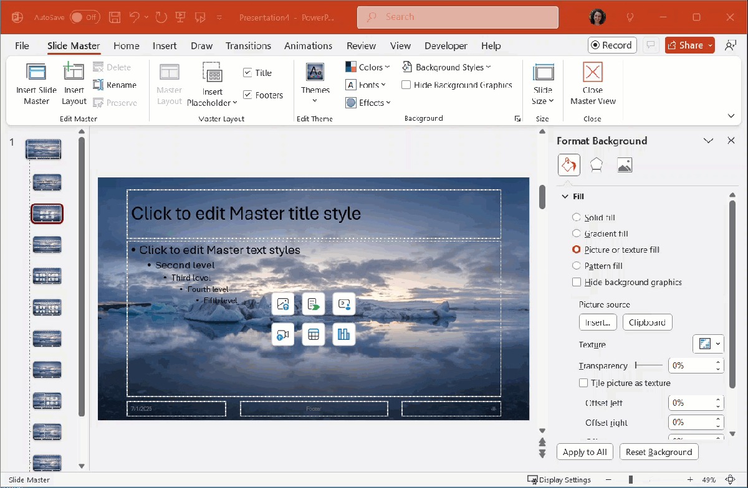Open the Effects pentagon tab in Format Background
This screenshot has height=488, width=748.
(x=597, y=165)
